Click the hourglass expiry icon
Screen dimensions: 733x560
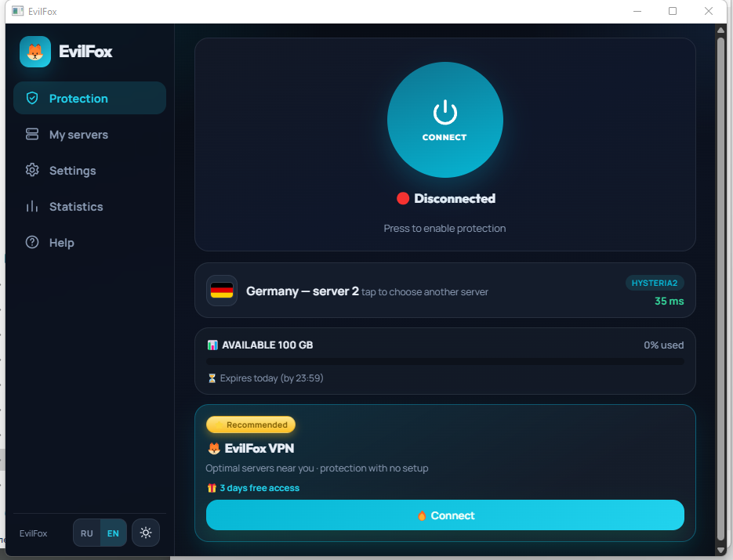pyautogui.click(x=212, y=378)
